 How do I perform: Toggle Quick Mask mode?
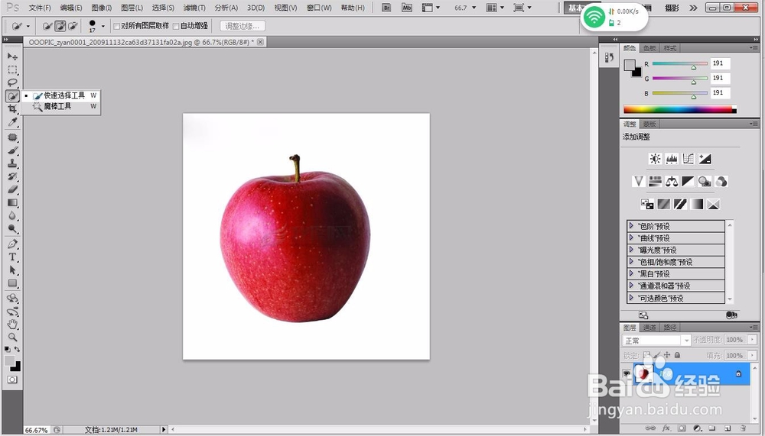click(x=12, y=379)
